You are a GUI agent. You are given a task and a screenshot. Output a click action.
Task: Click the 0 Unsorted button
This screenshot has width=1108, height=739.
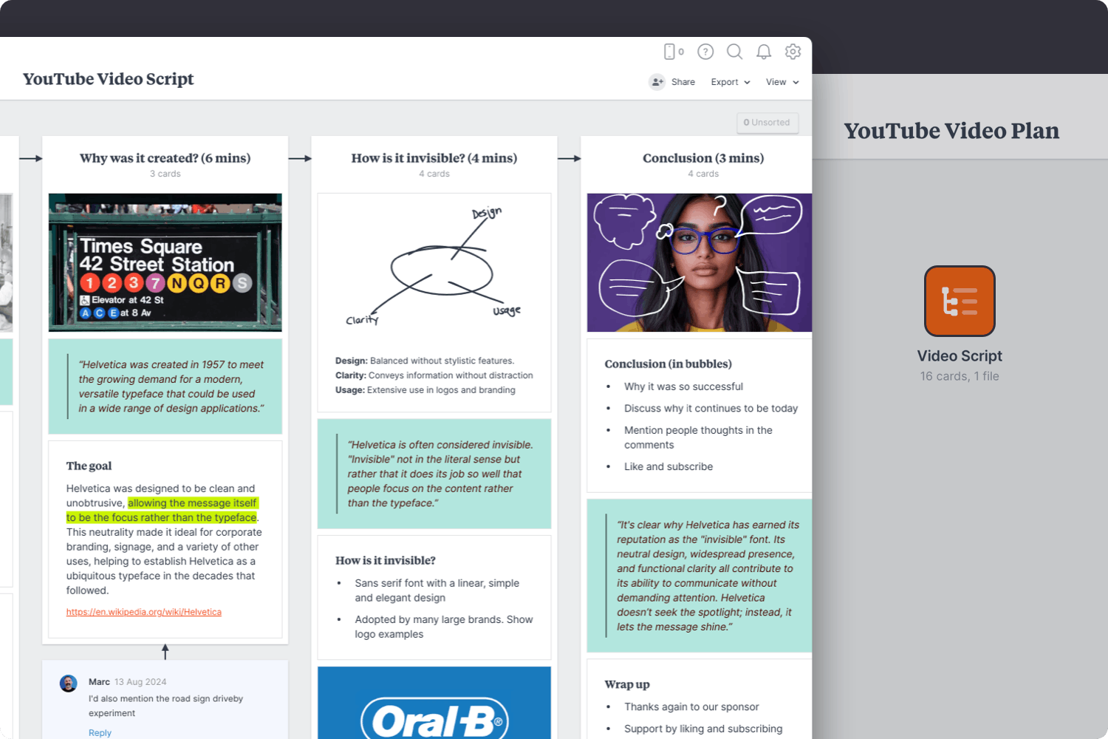tap(767, 123)
